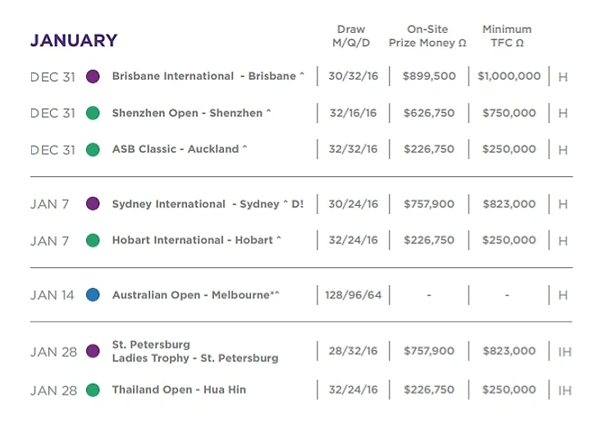The image size is (599, 424).
Task: Click the Draw M/Q/D column header
Action: 350,35
